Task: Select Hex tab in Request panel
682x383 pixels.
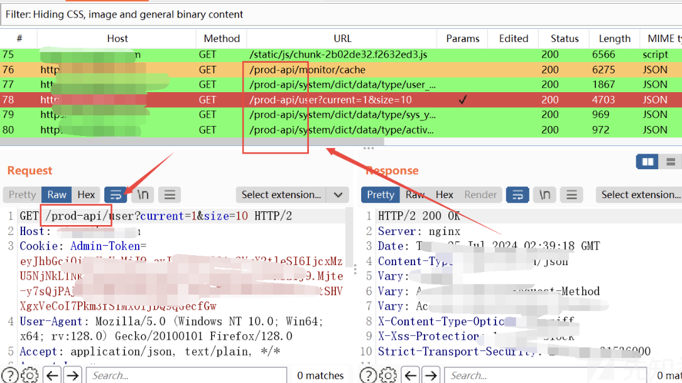Action: 86,195
